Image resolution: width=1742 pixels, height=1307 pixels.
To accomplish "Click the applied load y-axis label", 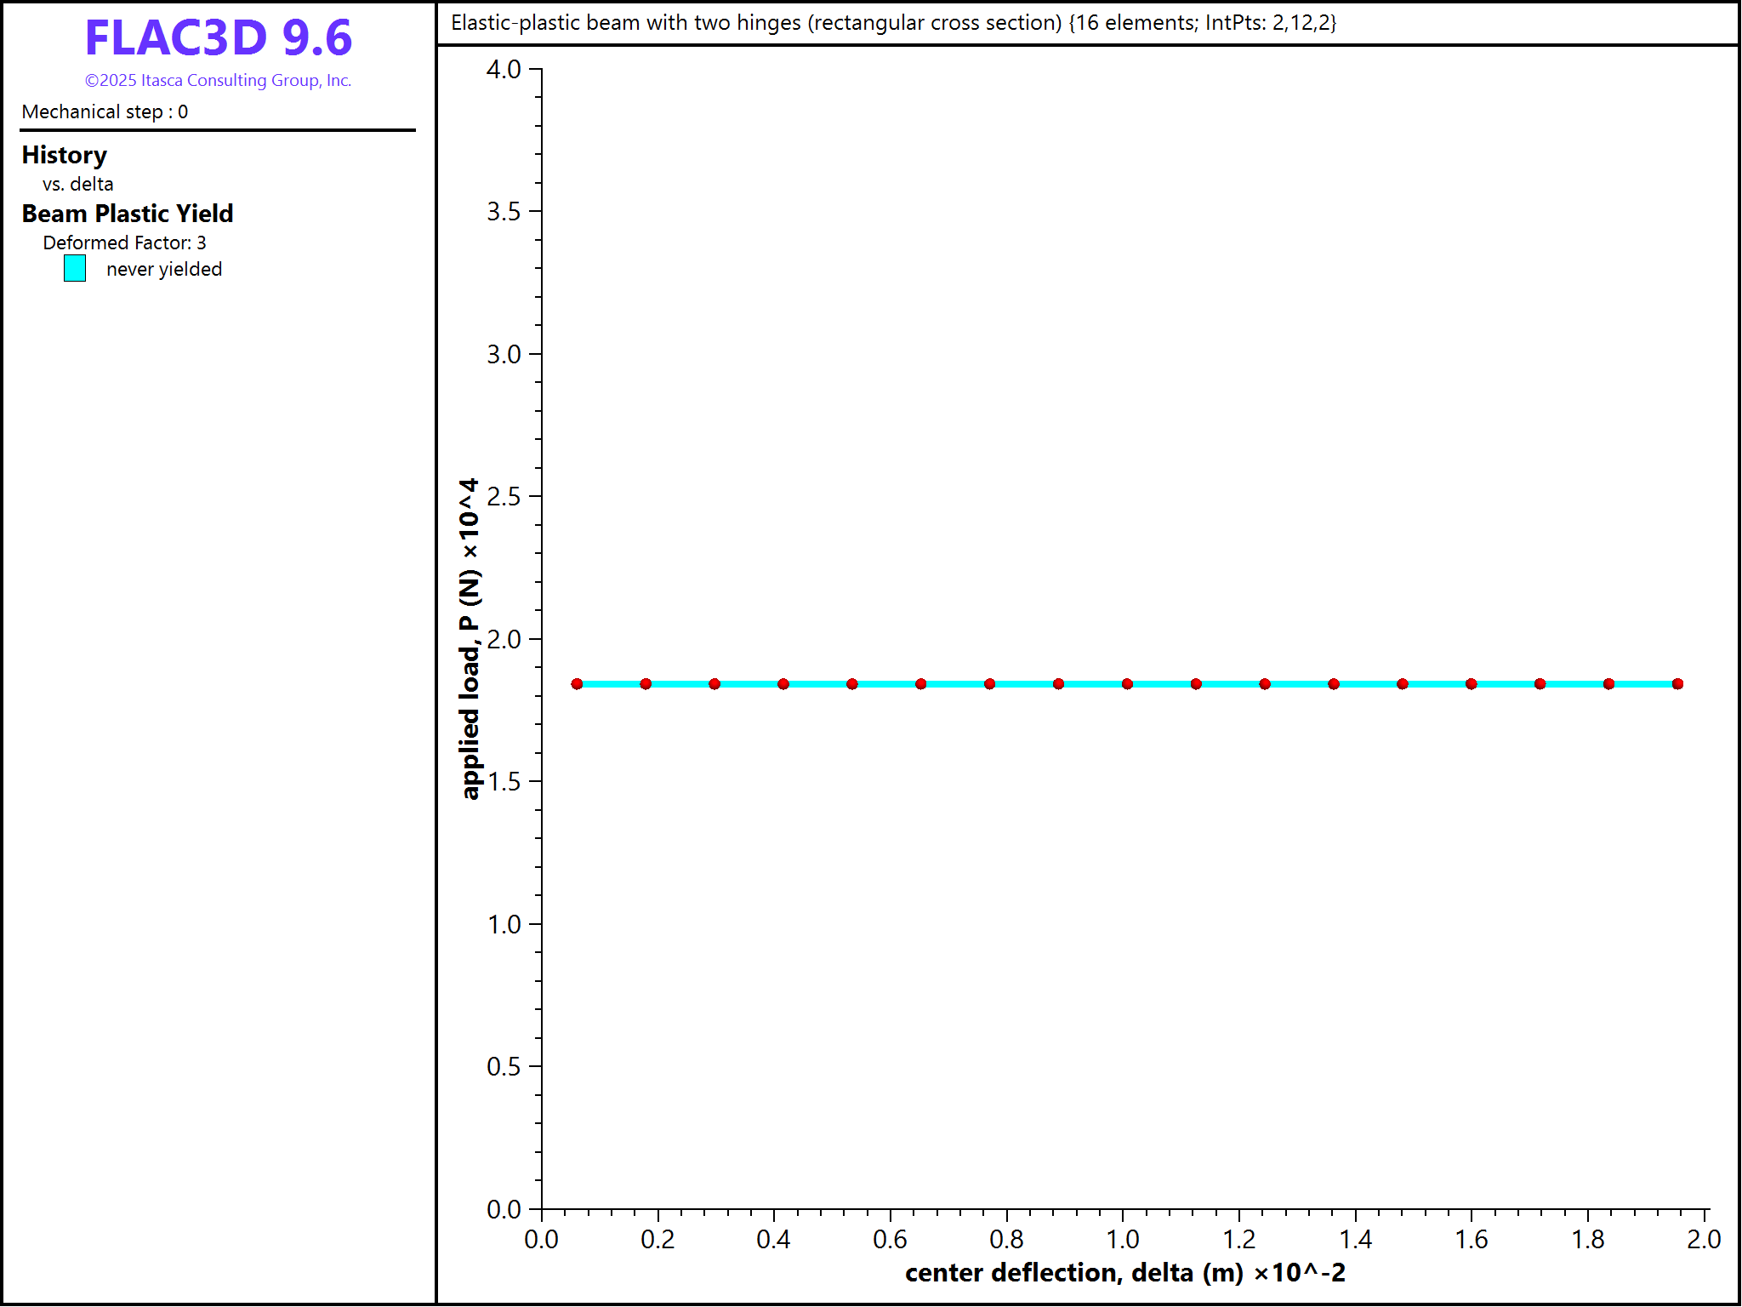I will point(470,638).
